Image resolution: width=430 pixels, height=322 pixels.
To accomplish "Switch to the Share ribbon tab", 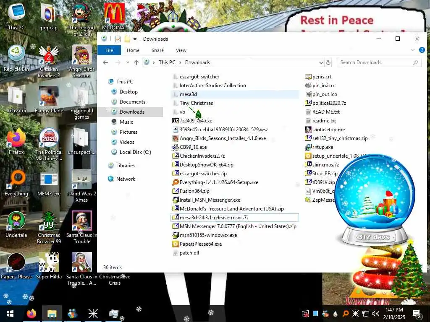I will click(158, 50).
